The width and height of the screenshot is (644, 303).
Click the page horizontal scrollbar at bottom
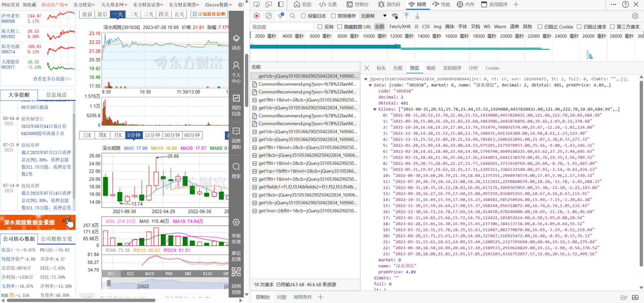click(x=81, y=300)
